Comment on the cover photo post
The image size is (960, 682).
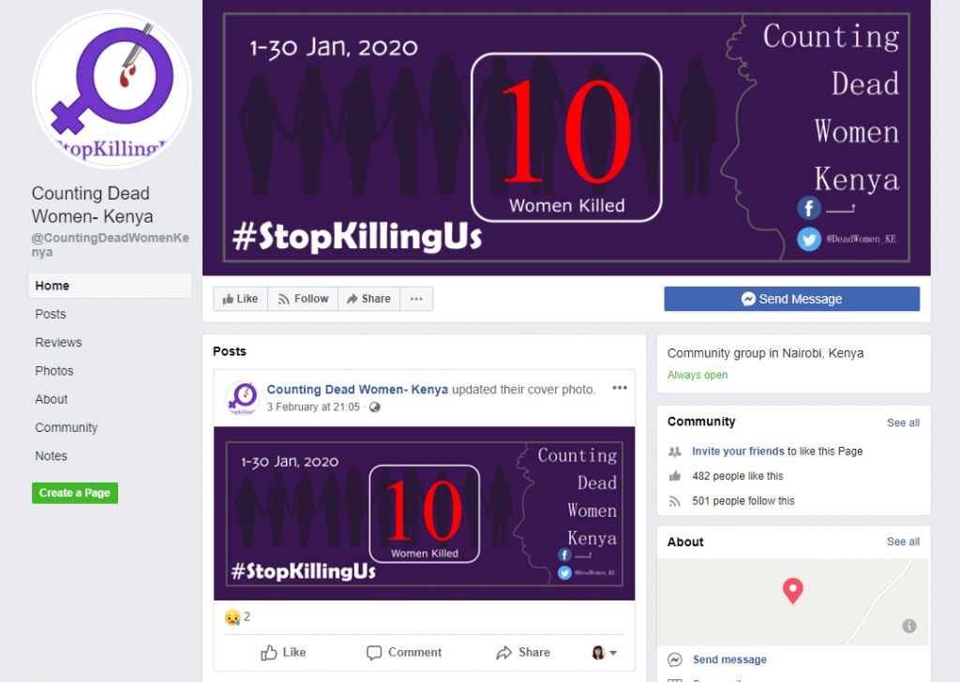404,653
